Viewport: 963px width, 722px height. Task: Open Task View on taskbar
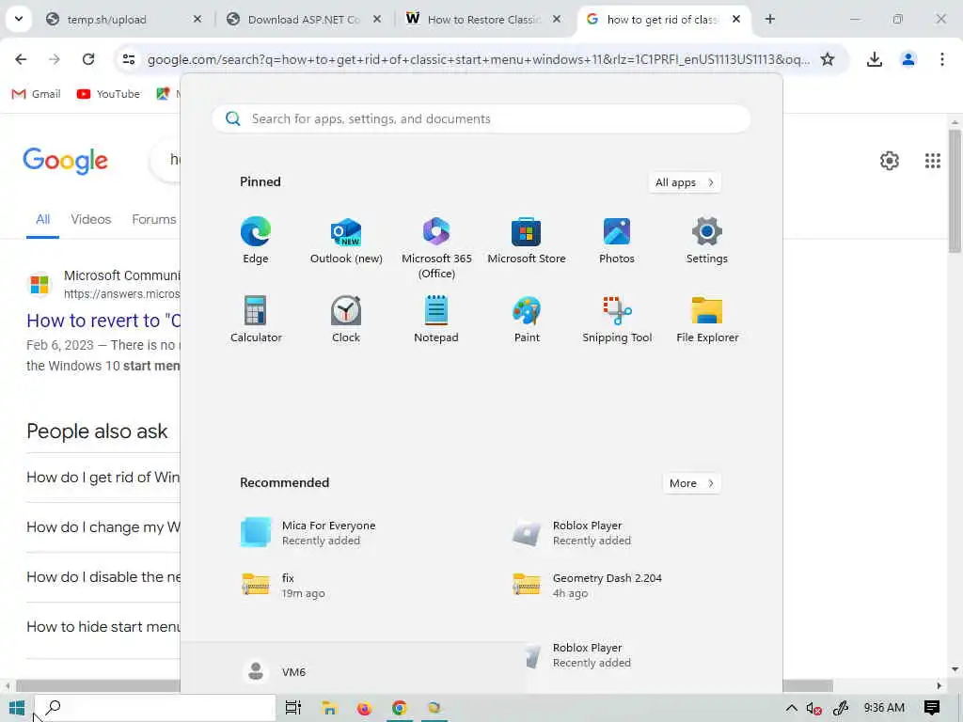293,708
